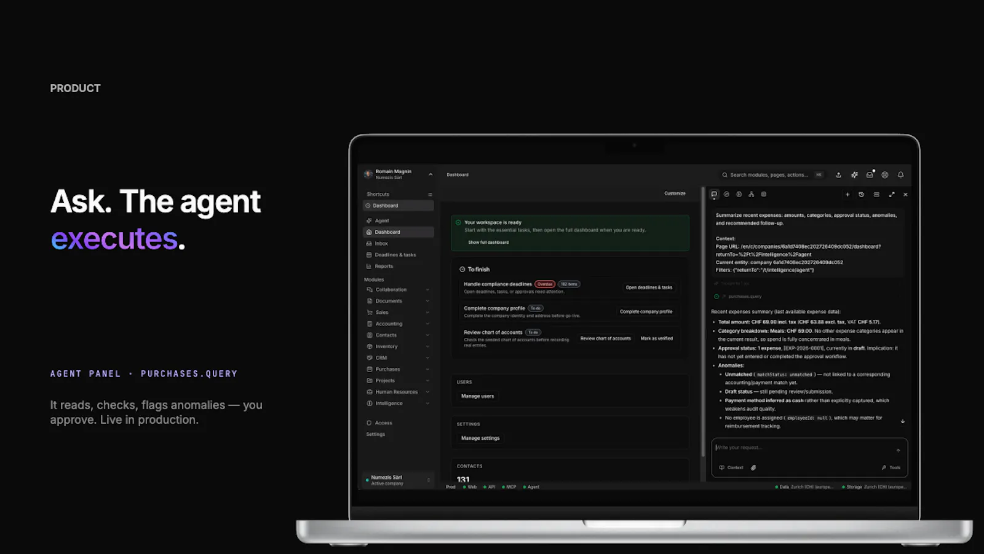984x554 pixels.
Task: Click Mark as verified
Action: [657, 338]
